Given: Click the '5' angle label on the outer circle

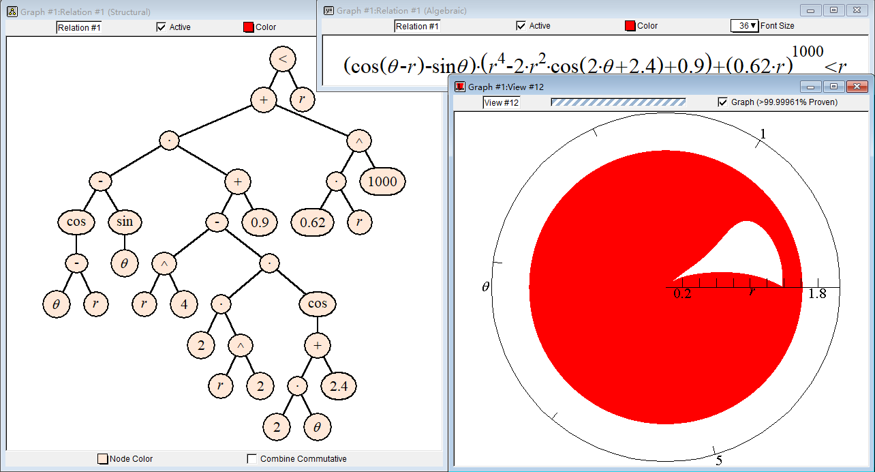Looking at the screenshot, I should pos(719,460).
